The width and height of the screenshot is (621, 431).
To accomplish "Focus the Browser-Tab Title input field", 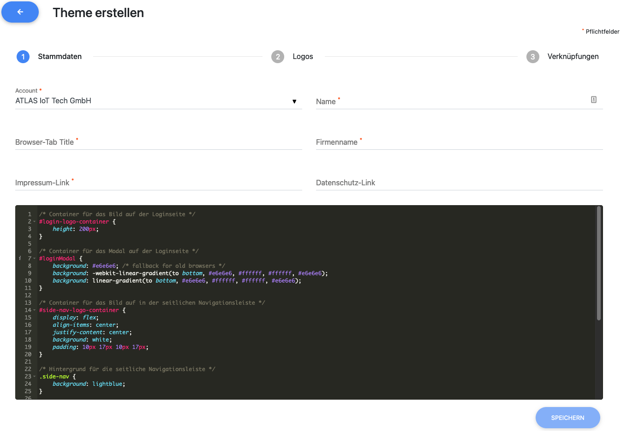I will 158,142.
